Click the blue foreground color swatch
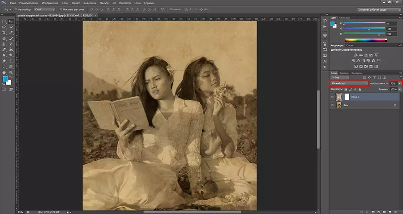The image size is (403, 214). pos(5,79)
